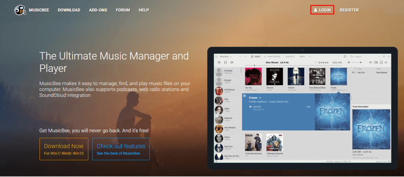Open Fullmetal Alchemist album by Various Artists
404x177 pixels.
click(x=275, y=142)
